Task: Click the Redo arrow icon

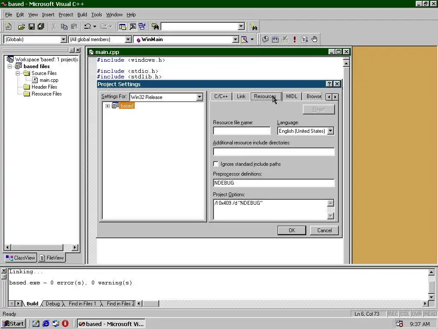Action: coord(104,27)
